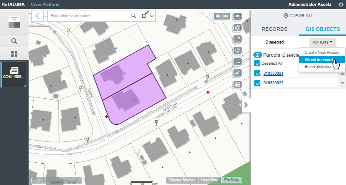
Task: Open the basemap gallery grid icon
Action: click(x=237, y=39)
